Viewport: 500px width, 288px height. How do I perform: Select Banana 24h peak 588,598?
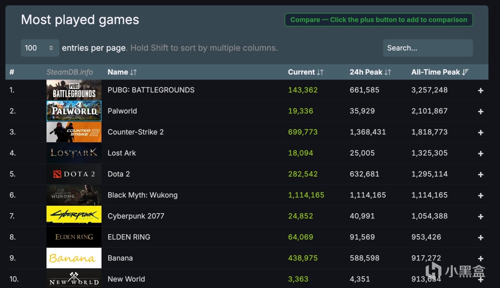pyautogui.click(x=364, y=258)
